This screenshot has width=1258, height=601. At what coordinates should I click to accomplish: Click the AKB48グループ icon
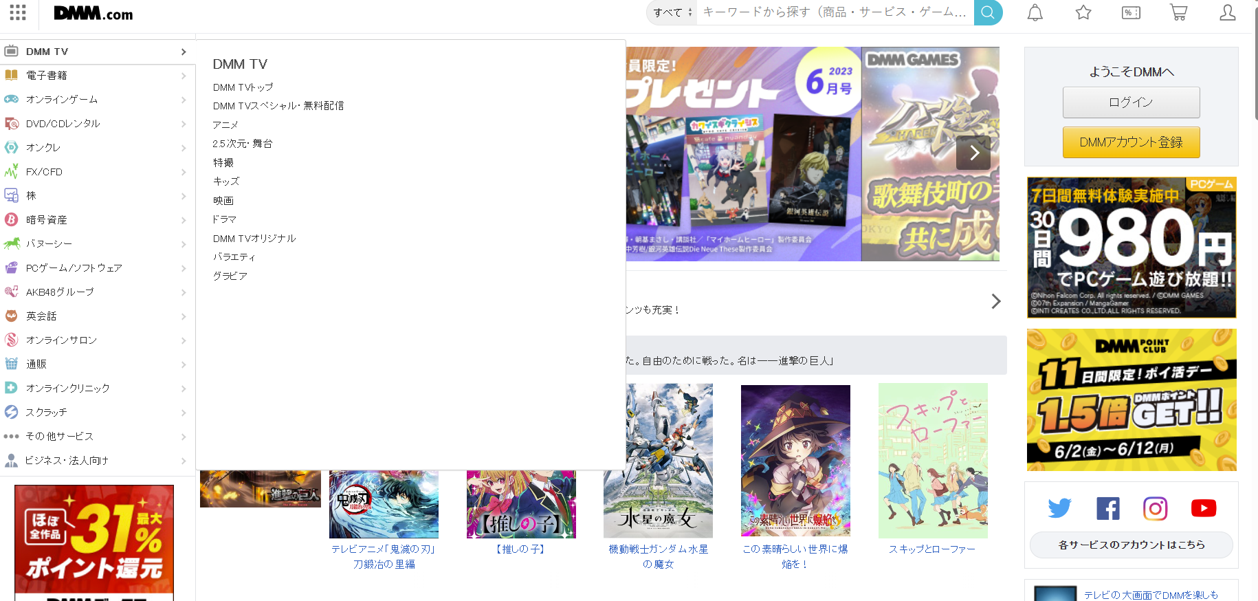(11, 292)
